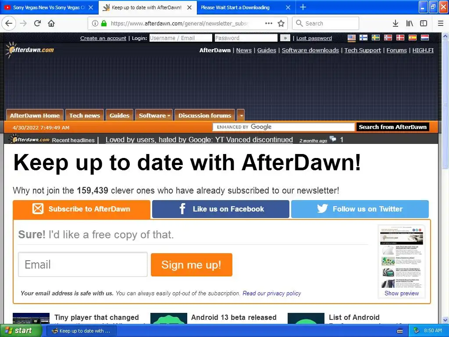The height and width of the screenshot is (337, 449).
Task: Click the Firefox Search bar
Action: pyautogui.click(x=326, y=24)
